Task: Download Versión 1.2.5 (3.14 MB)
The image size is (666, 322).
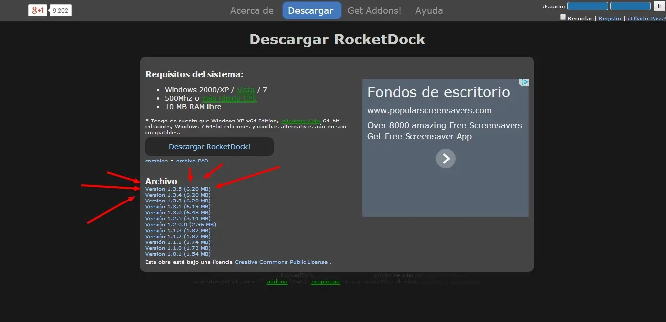Action: point(178,218)
